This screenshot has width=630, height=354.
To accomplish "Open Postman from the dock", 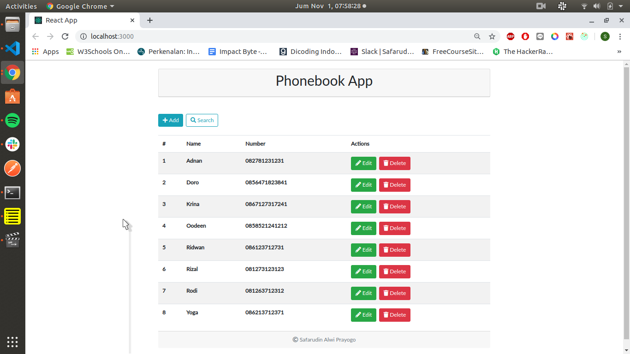I will (12, 168).
